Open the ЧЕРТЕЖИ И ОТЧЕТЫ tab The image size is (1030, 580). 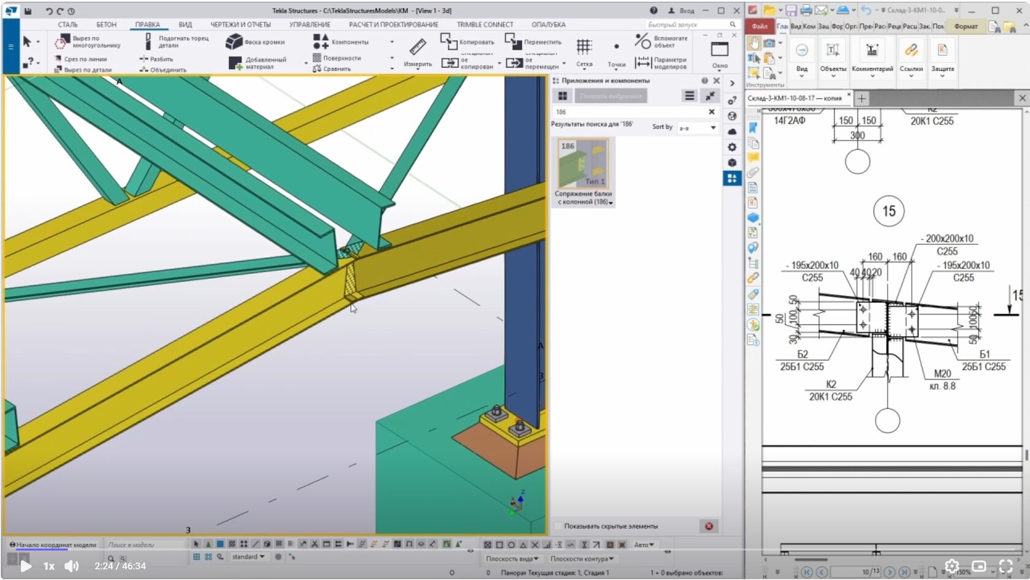[240, 24]
